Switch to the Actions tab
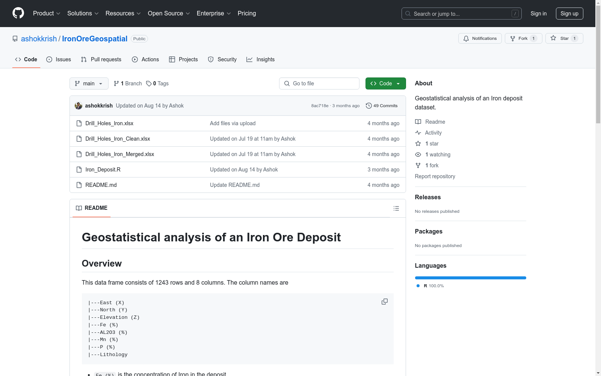Screen dimensions: 601x376 pos(145,59)
